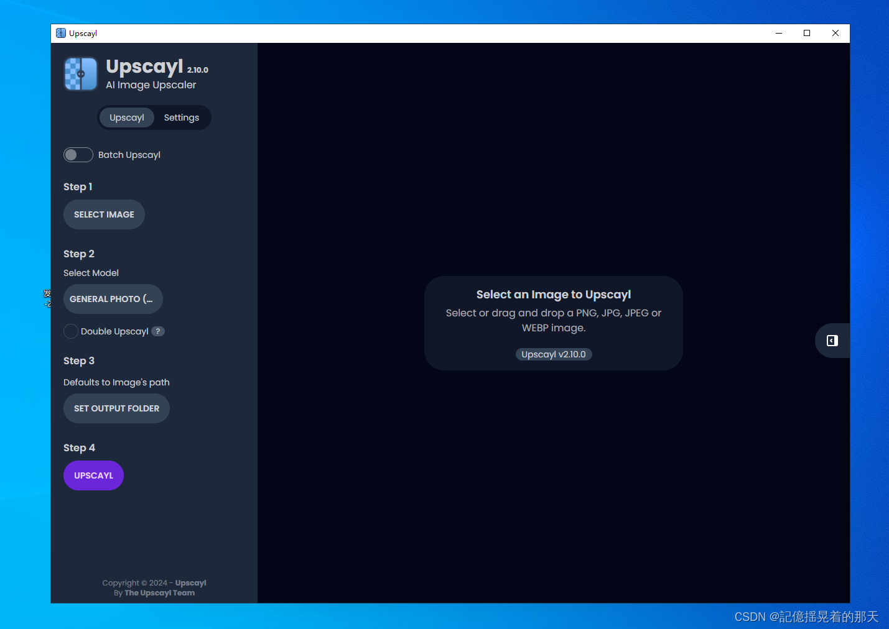Click the Select Image button

pos(104,214)
